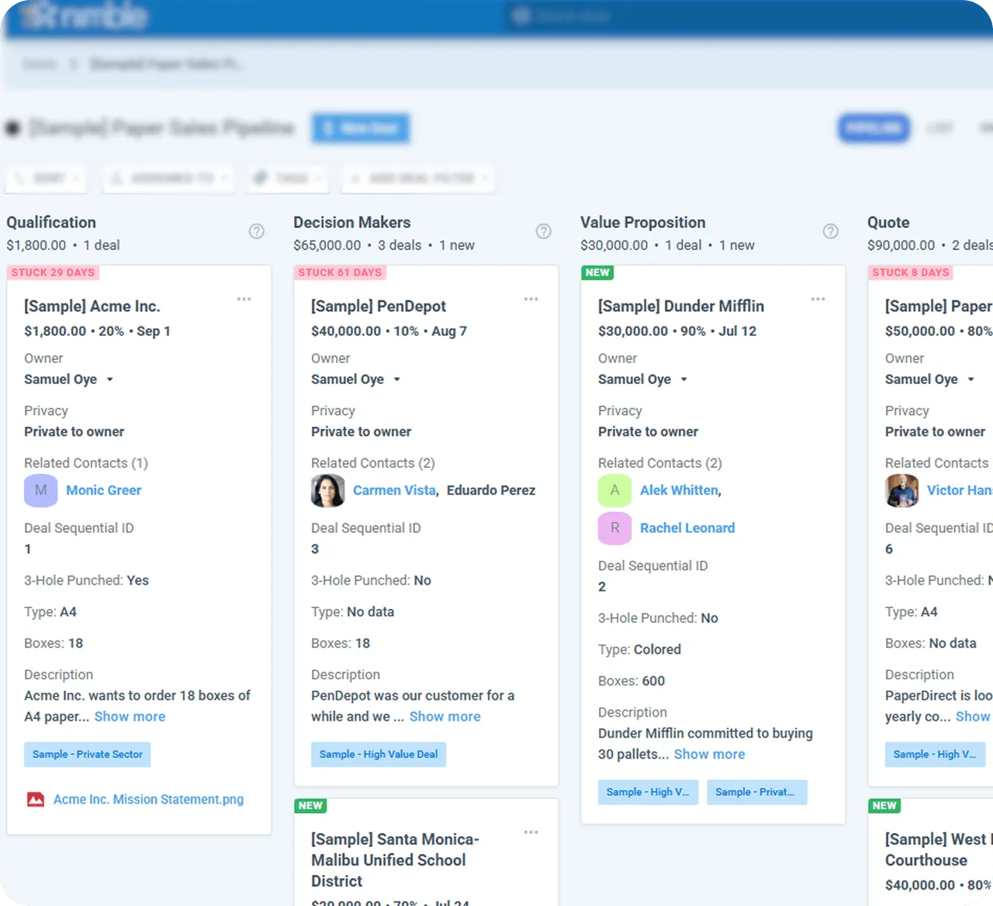
Task: Open help icon for Value Proposition stage
Action: [x=830, y=231]
